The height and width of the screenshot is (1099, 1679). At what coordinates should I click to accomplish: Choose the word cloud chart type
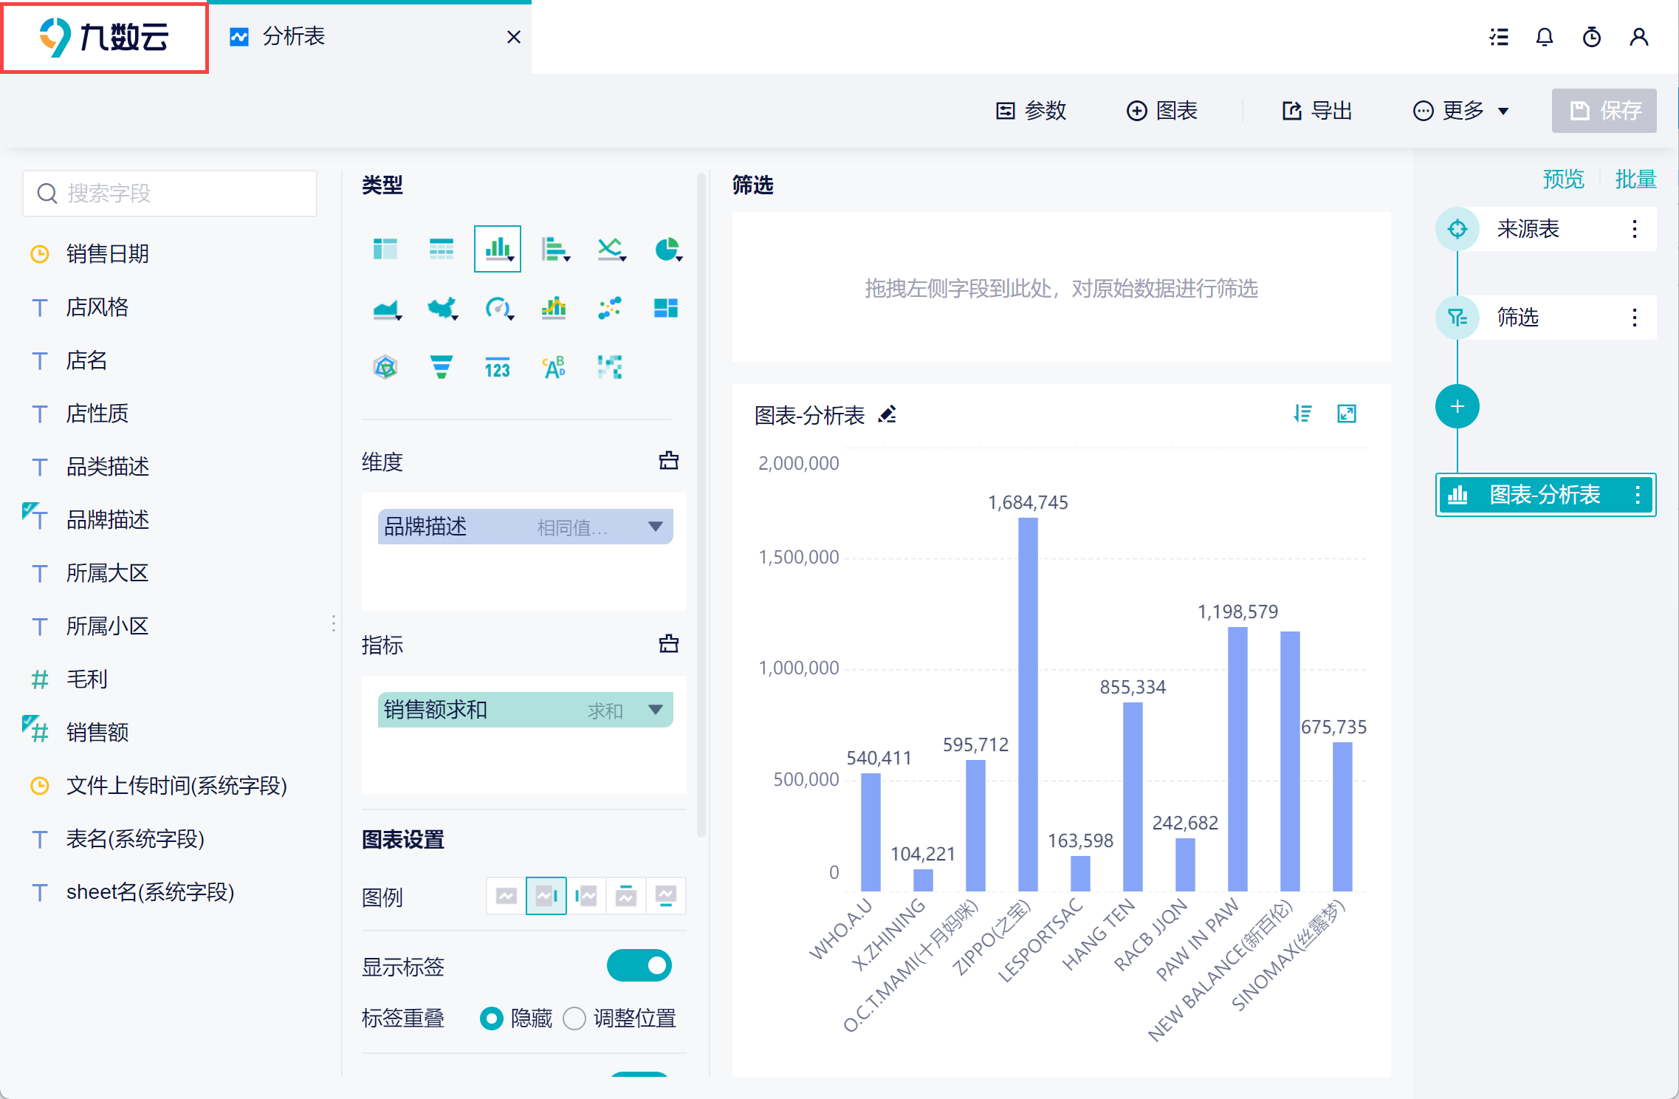coord(554,367)
